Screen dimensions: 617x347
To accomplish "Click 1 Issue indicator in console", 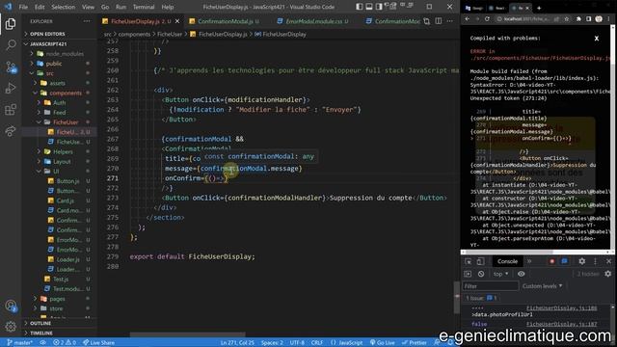I will click(481, 298).
